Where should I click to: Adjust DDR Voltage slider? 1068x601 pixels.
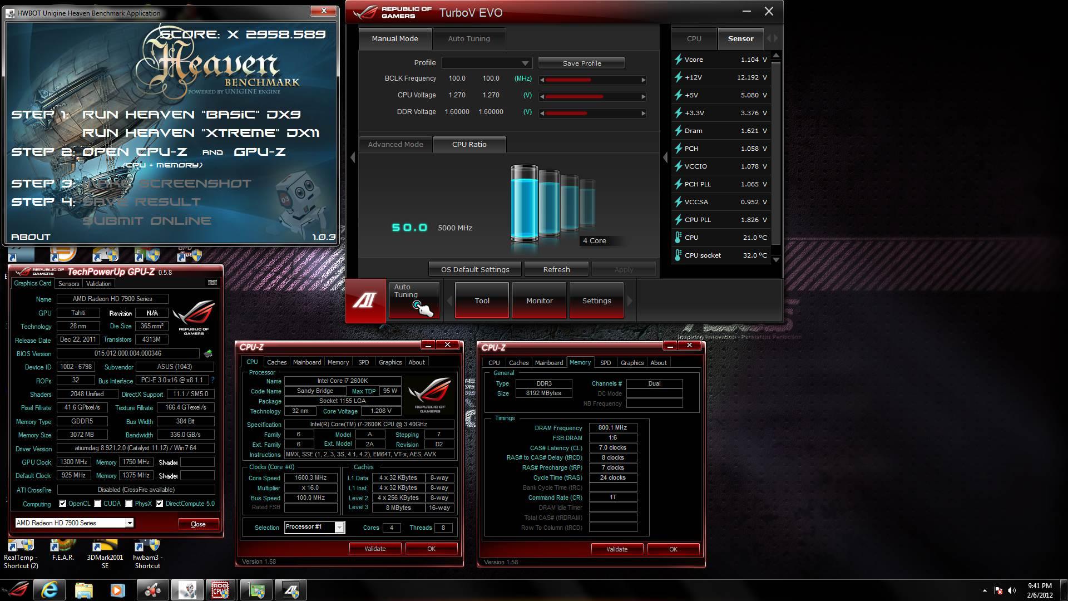coord(593,113)
